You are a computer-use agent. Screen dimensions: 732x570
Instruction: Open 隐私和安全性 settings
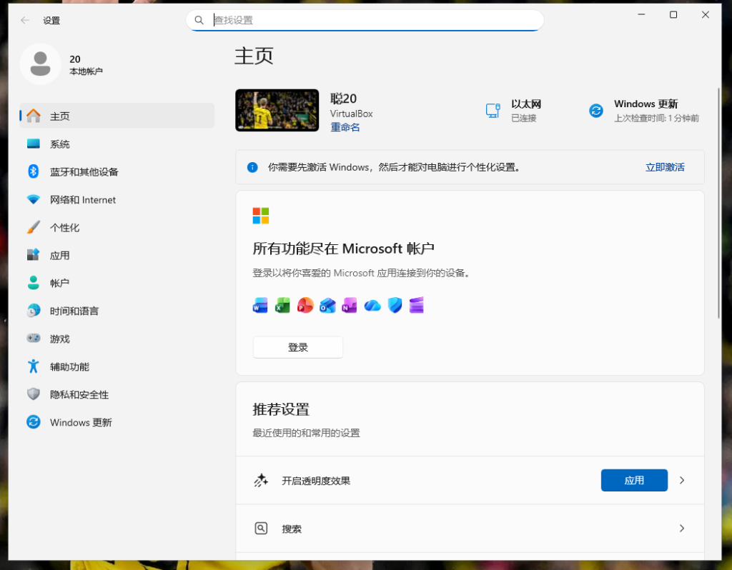point(117,394)
